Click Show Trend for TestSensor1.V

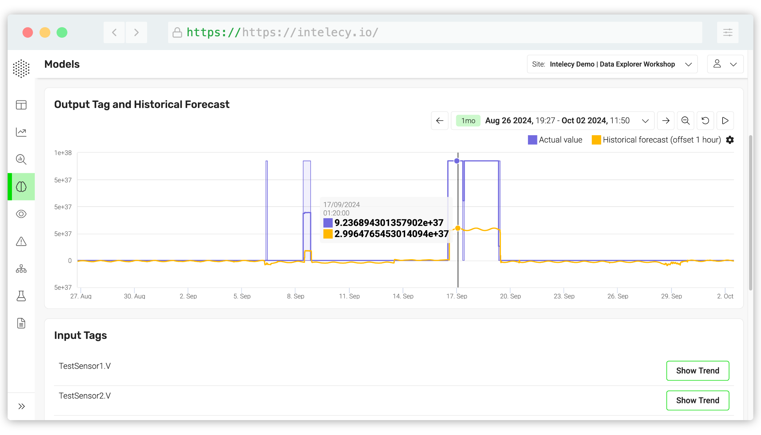click(697, 370)
